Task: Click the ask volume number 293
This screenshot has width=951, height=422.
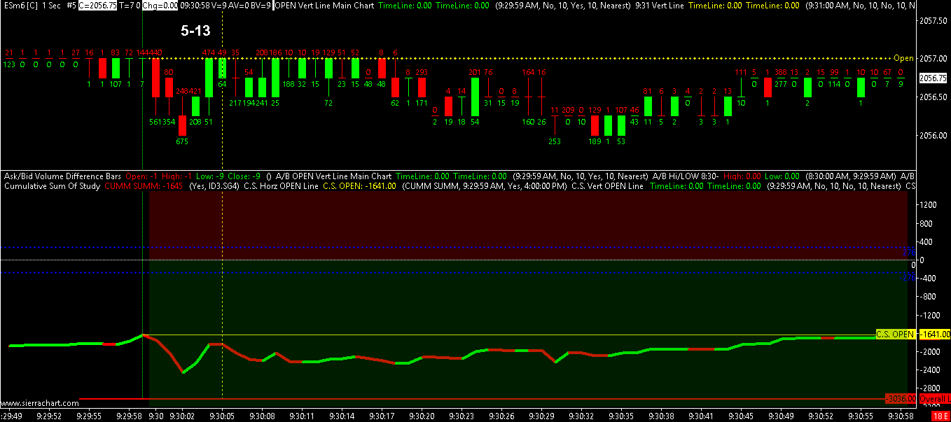Action: tap(422, 72)
